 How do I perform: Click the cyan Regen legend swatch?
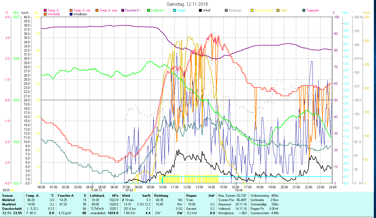(175, 11)
